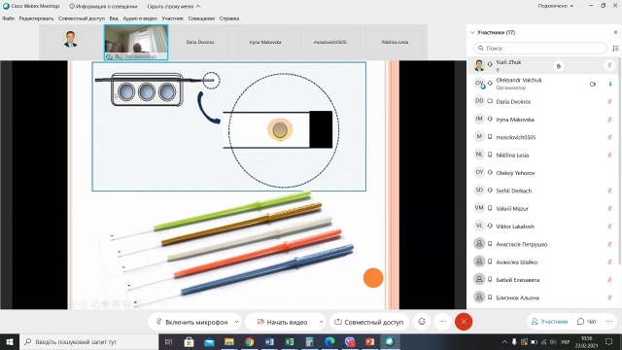Turn on camera with Начать видео
The width and height of the screenshot is (622, 350).
[x=282, y=322]
